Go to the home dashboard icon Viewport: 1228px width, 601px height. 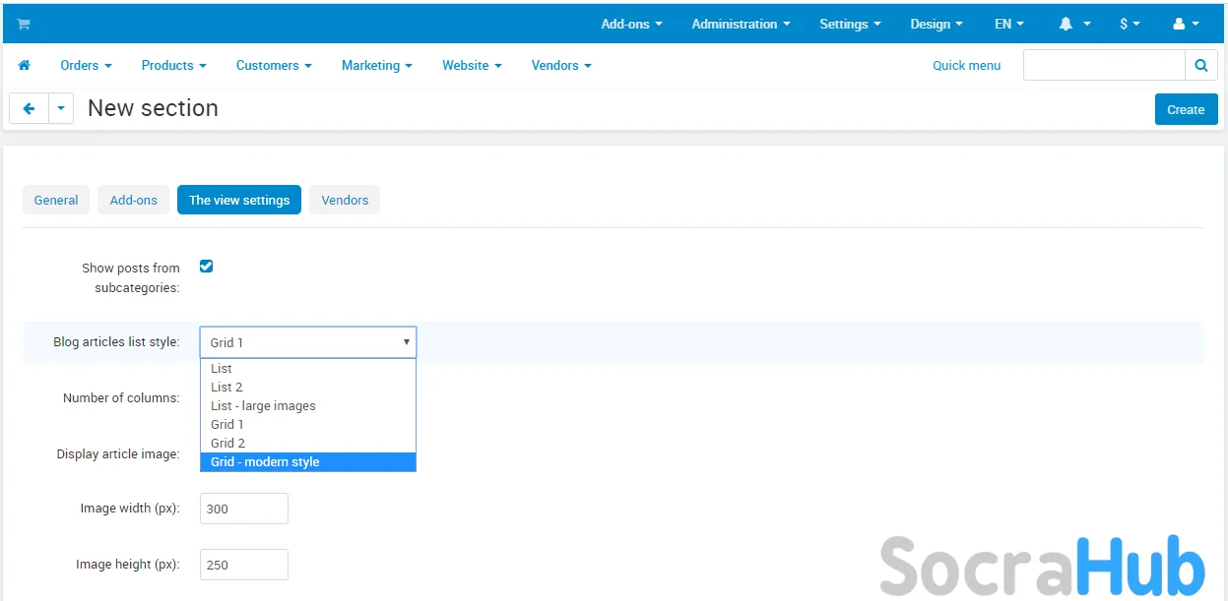click(x=25, y=66)
